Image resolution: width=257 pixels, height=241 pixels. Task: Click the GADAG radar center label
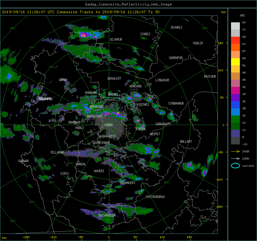click(109, 125)
